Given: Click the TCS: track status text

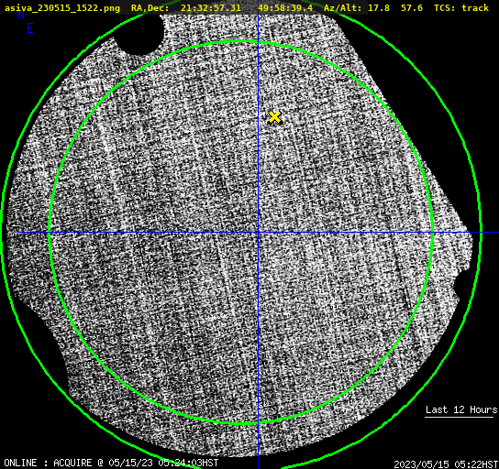Looking at the screenshot, I should [x=461, y=8].
